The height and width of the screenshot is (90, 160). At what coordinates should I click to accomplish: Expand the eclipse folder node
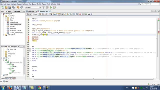click(x=6, y=18)
